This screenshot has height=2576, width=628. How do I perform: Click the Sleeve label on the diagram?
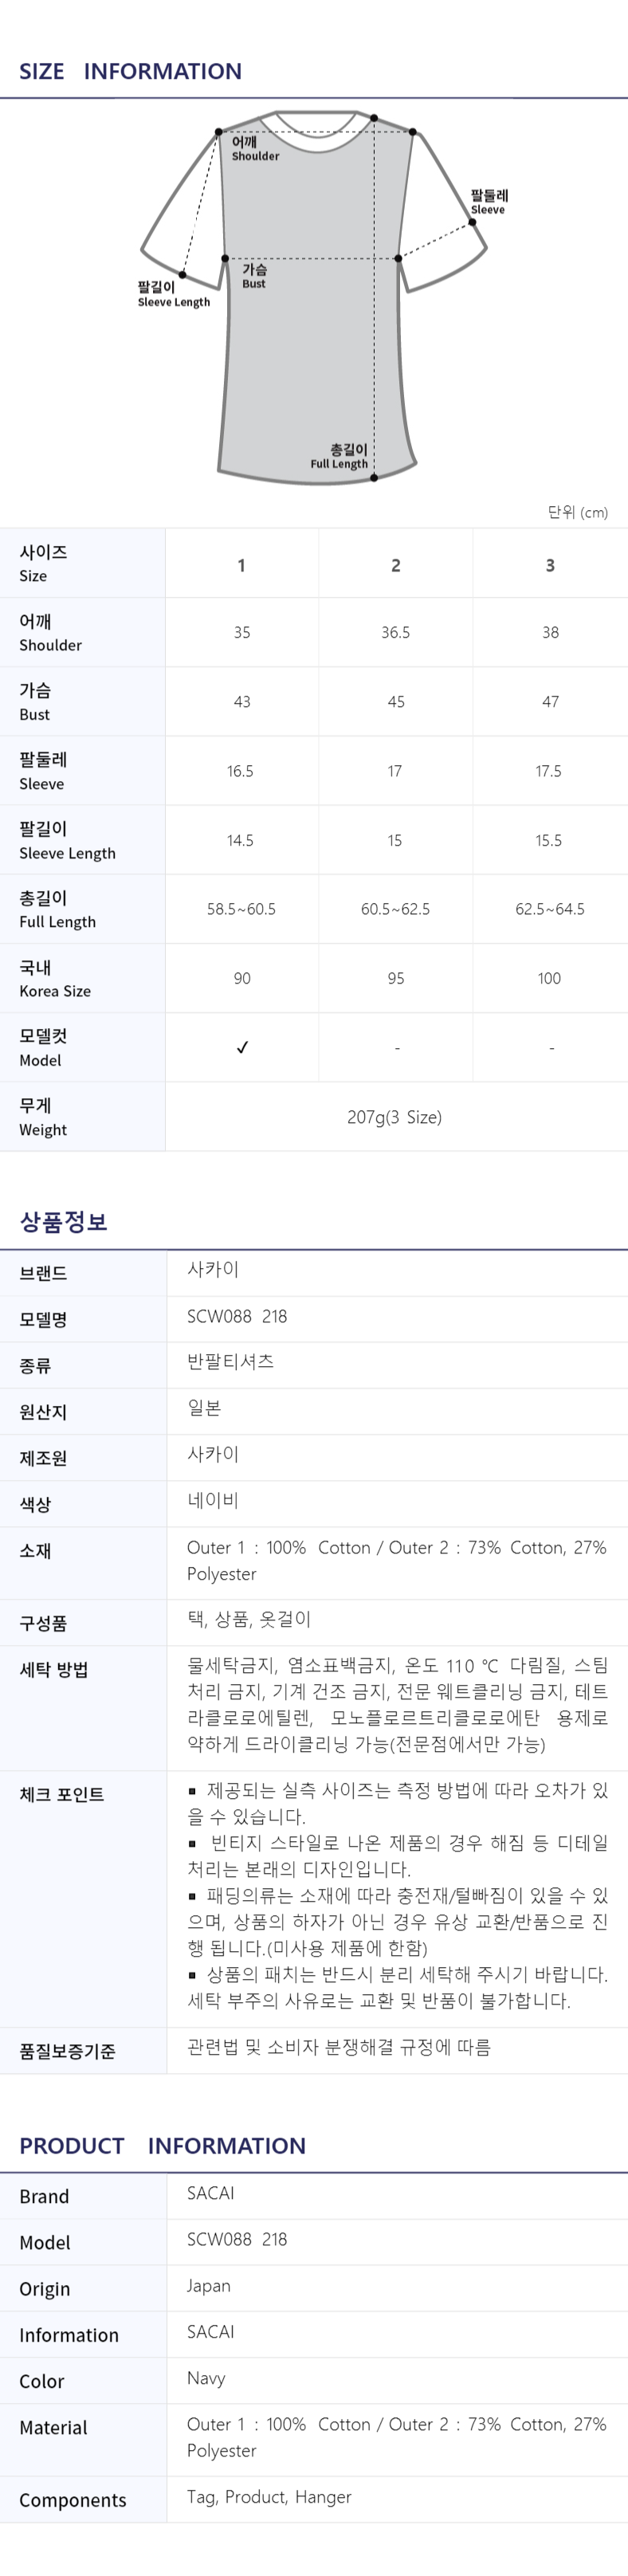(x=489, y=202)
